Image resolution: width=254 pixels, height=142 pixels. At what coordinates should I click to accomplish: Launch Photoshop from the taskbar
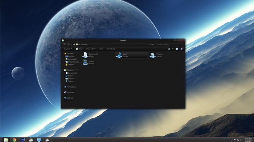pyautogui.click(x=22, y=140)
